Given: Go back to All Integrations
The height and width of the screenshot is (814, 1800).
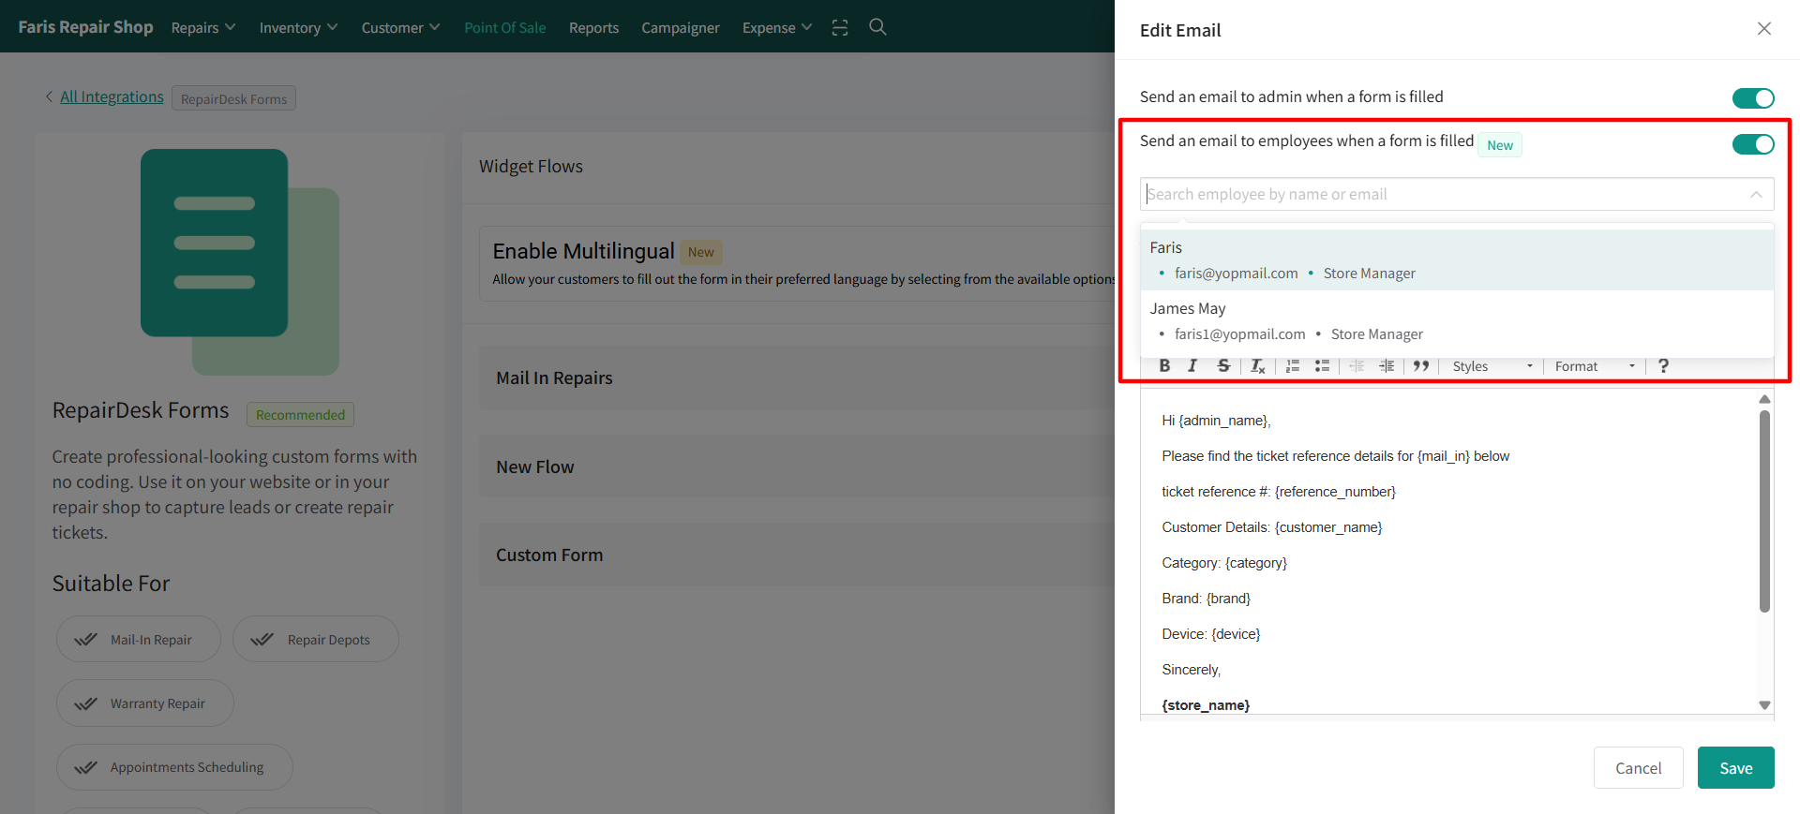Looking at the screenshot, I should click(112, 96).
